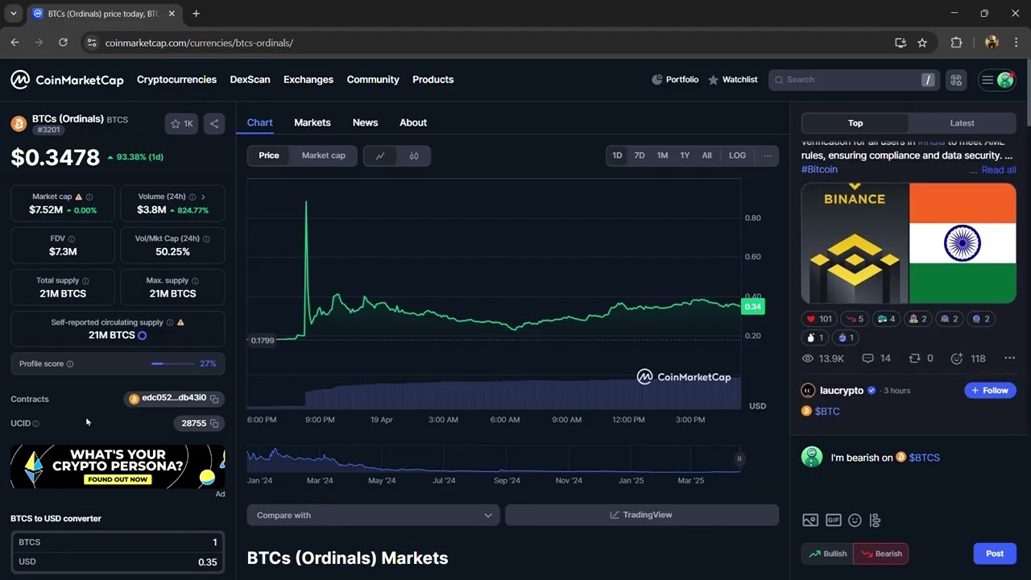Copy the UCID value icon

[x=214, y=423]
